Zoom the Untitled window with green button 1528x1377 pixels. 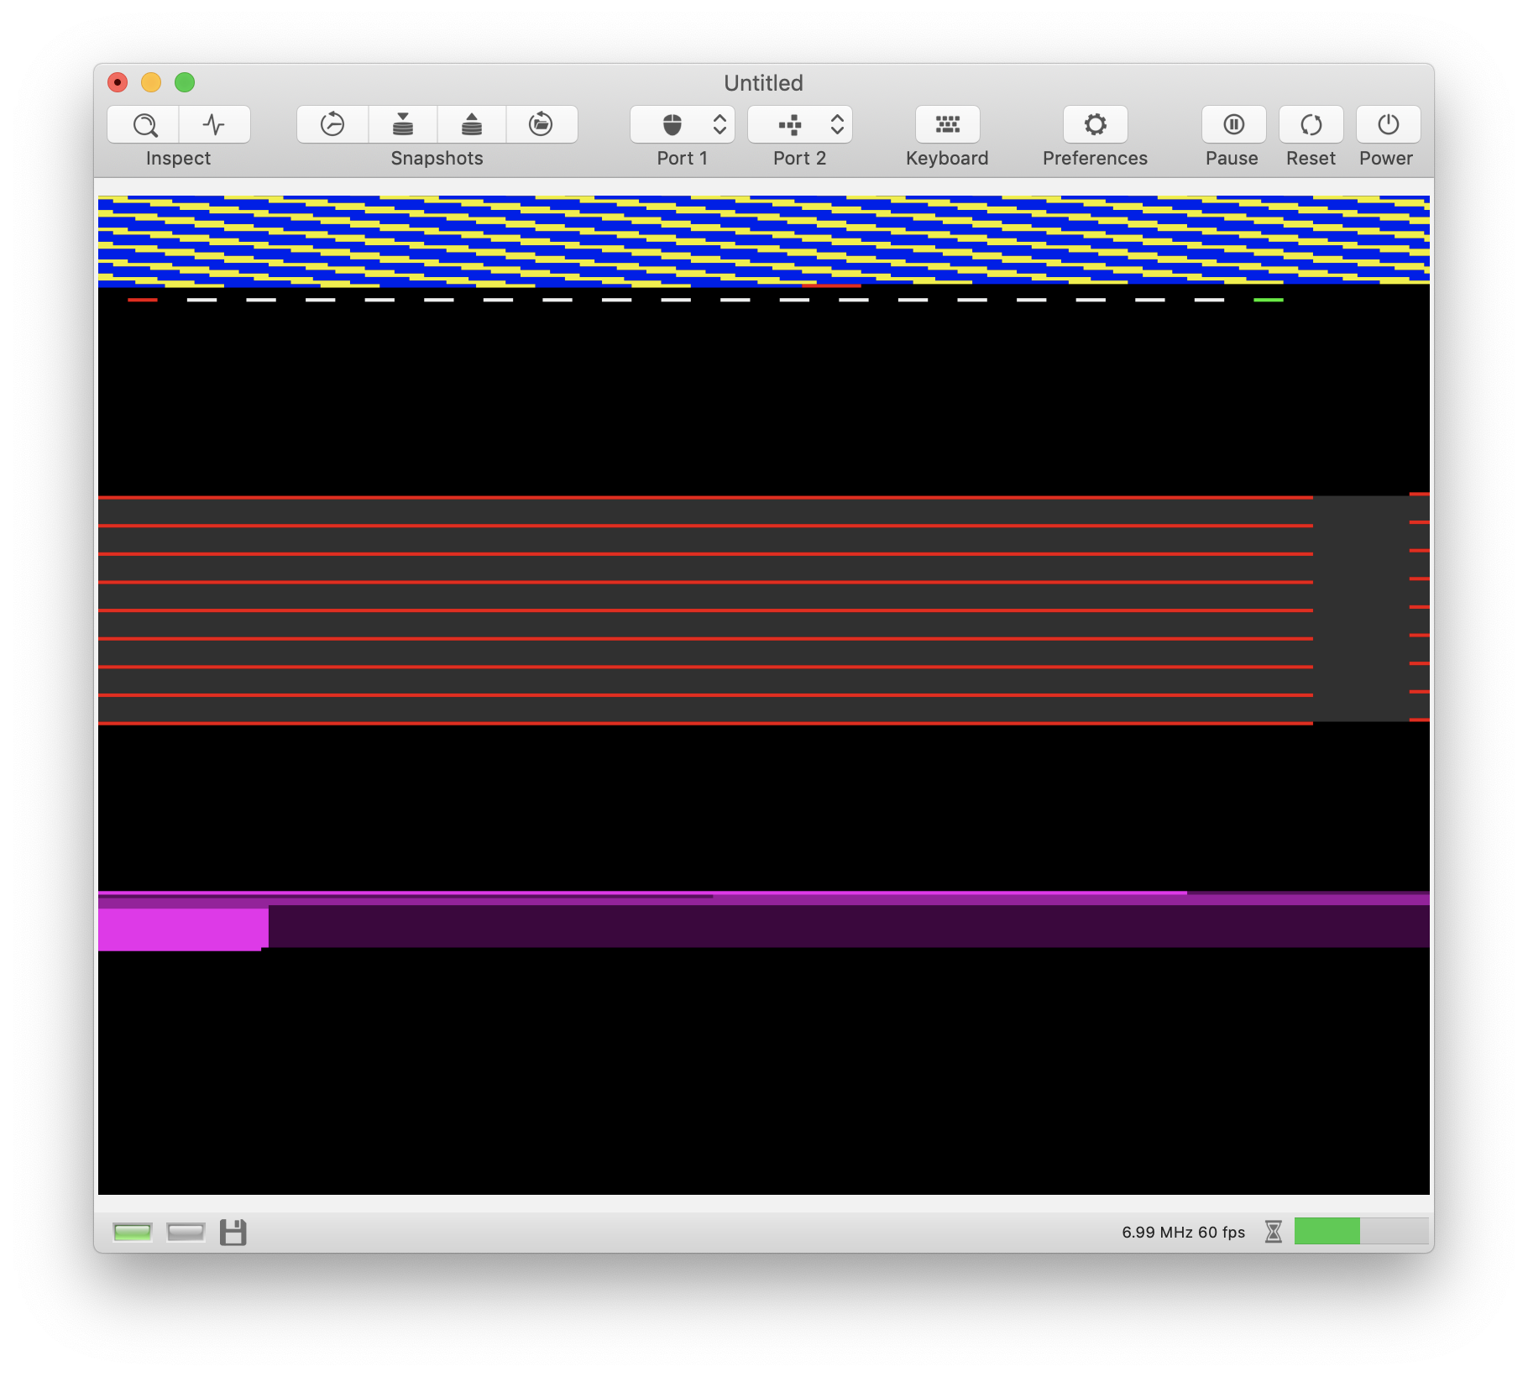[x=185, y=82]
